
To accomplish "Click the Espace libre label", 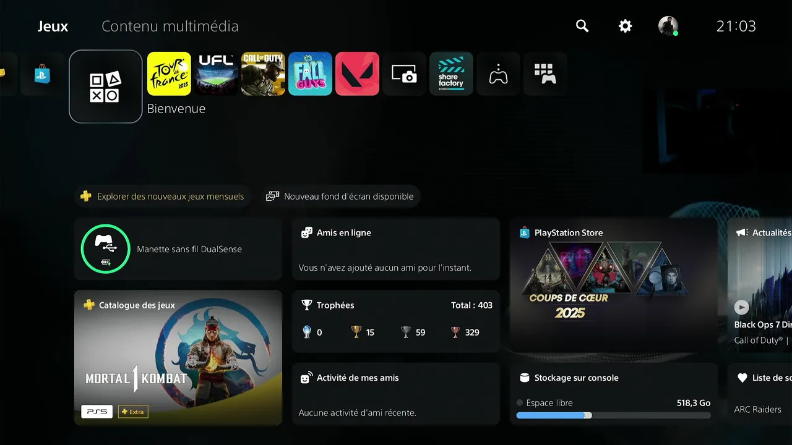I will (x=549, y=403).
